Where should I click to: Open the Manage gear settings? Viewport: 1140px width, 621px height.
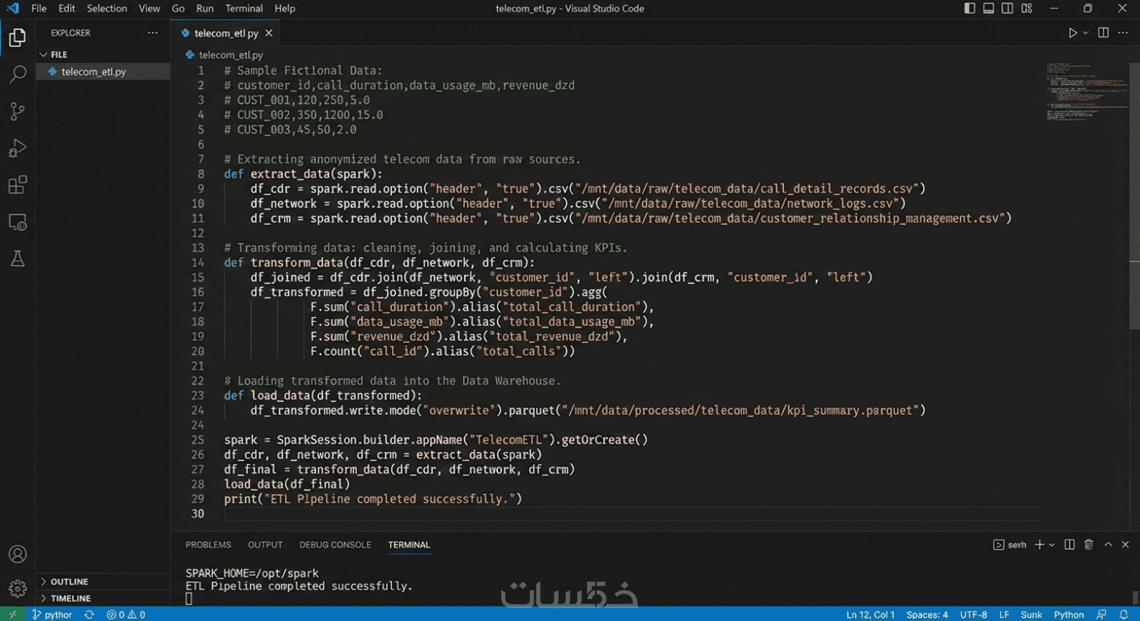click(x=17, y=588)
